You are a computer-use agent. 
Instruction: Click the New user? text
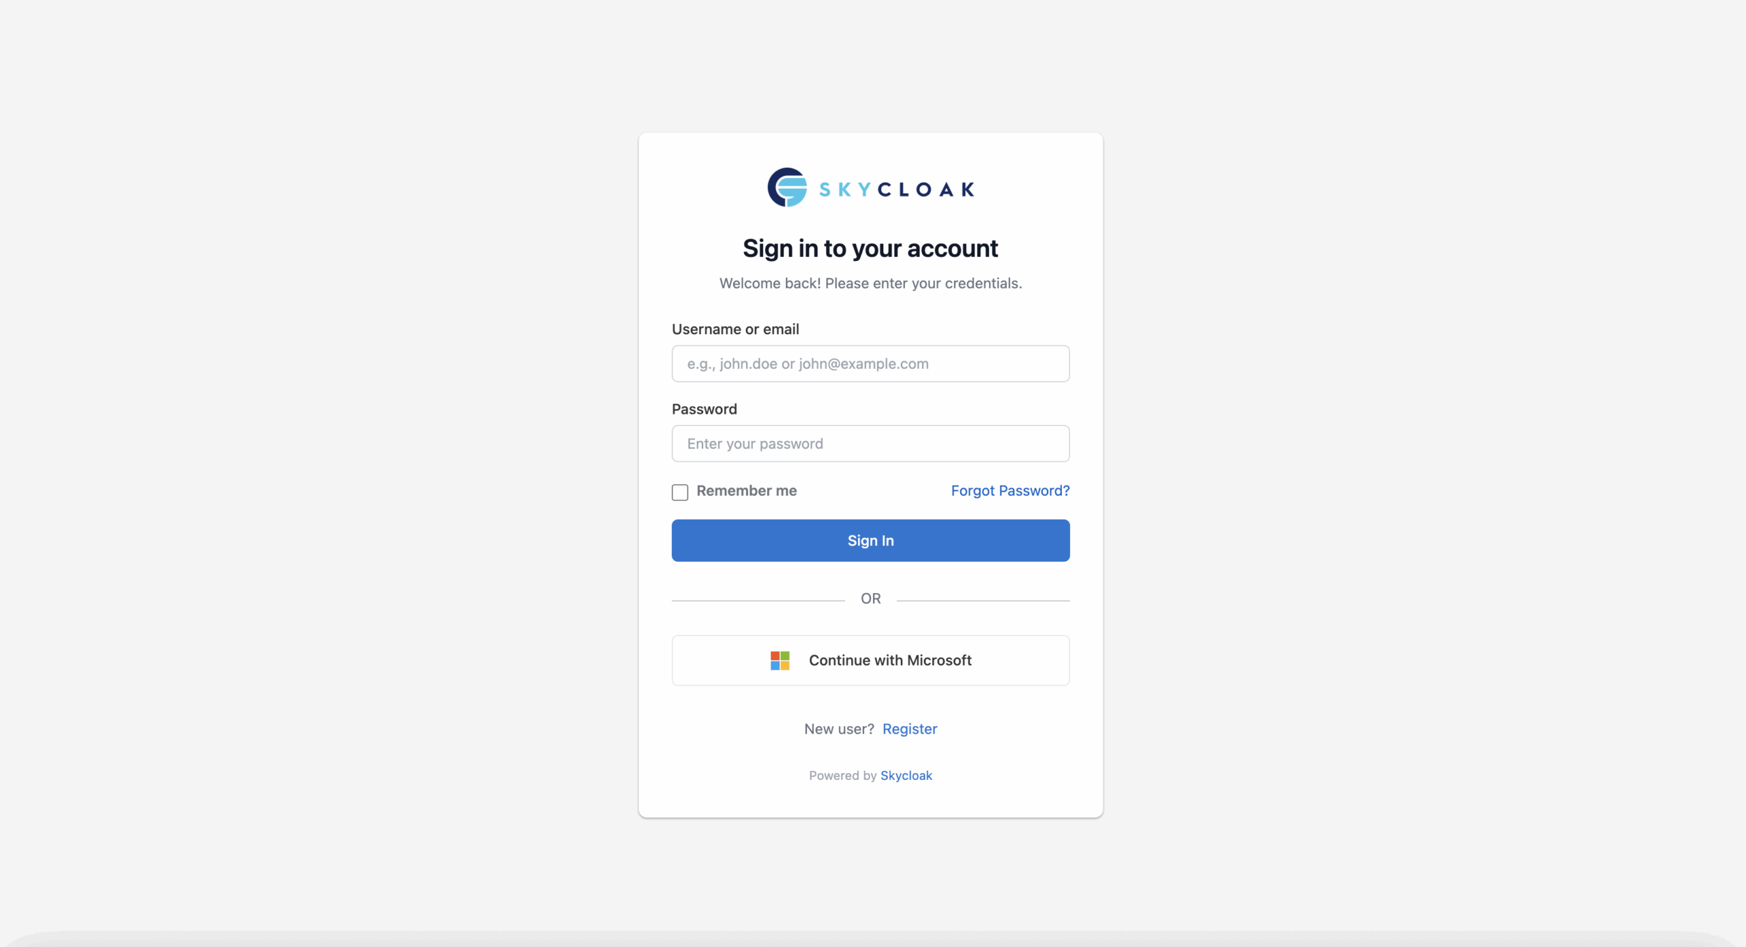click(x=839, y=729)
